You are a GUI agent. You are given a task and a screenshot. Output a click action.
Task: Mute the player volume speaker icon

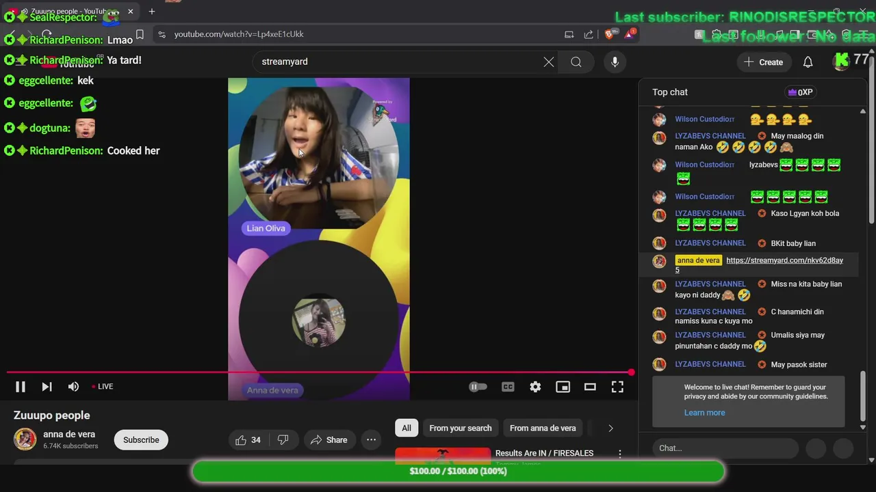point(73,387)
